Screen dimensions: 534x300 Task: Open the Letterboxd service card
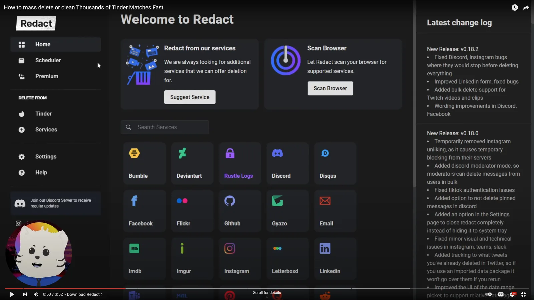pos(288,259)
